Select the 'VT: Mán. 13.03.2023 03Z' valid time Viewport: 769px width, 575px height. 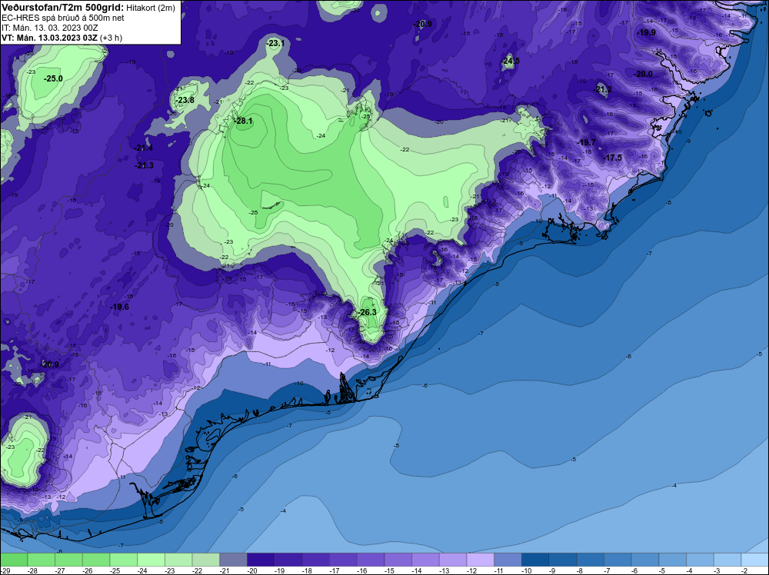[x=49, y=38]
